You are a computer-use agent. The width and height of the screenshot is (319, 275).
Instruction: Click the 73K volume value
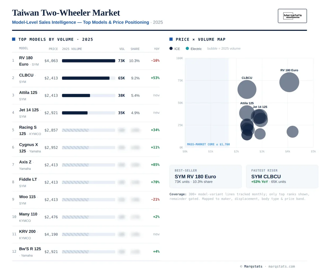(121, 61)
